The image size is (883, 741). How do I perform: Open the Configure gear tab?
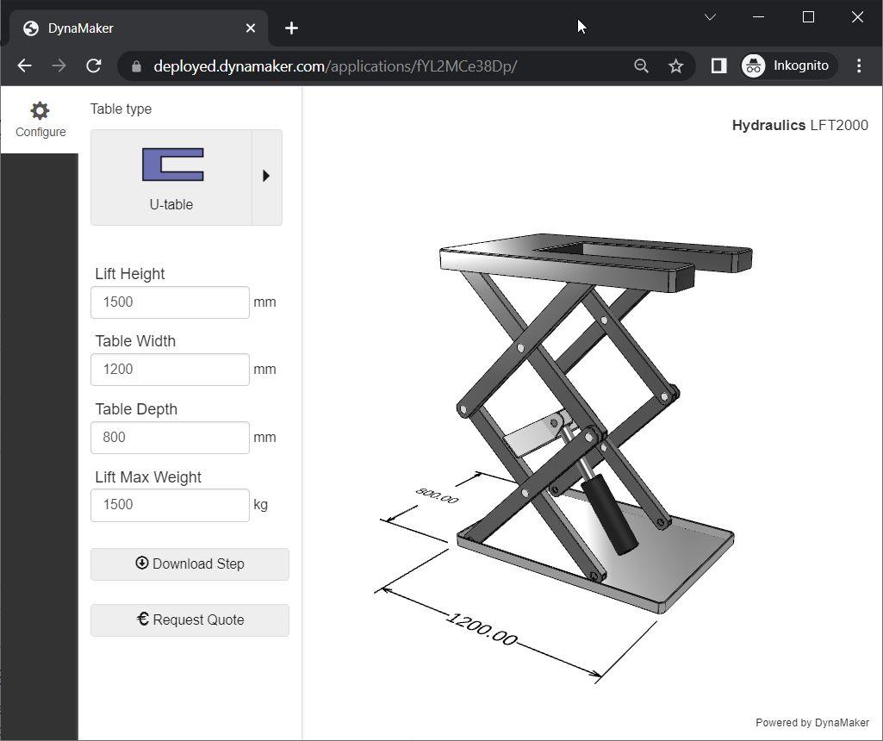40,120
